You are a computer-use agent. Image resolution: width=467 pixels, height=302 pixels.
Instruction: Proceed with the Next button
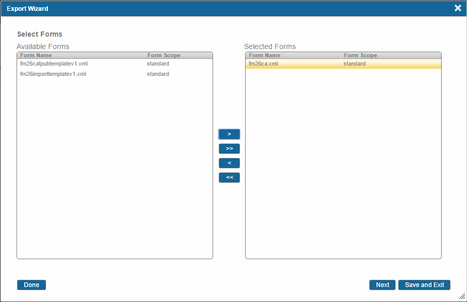[382, 285]
